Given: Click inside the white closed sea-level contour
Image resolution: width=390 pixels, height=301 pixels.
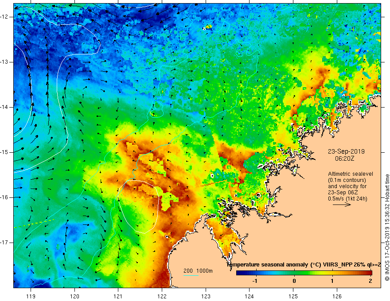Looking at the screenshot, I should coord(138,206).
